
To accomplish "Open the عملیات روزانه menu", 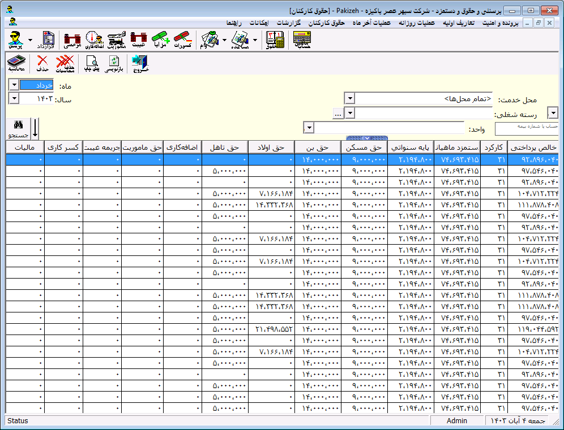I will coord(417,23).
